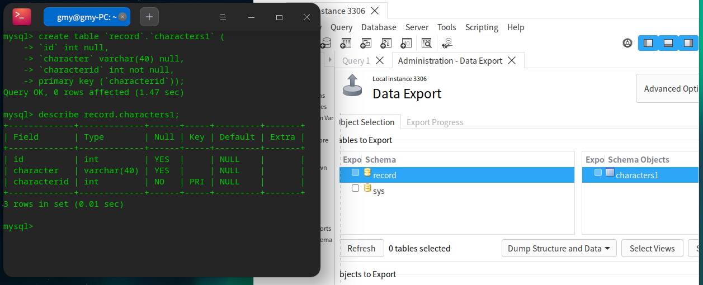Click reconnect to DBMS icon in toolbar
Image resolution: width=703 pixels, height=285 pixels.
(447, 42)
